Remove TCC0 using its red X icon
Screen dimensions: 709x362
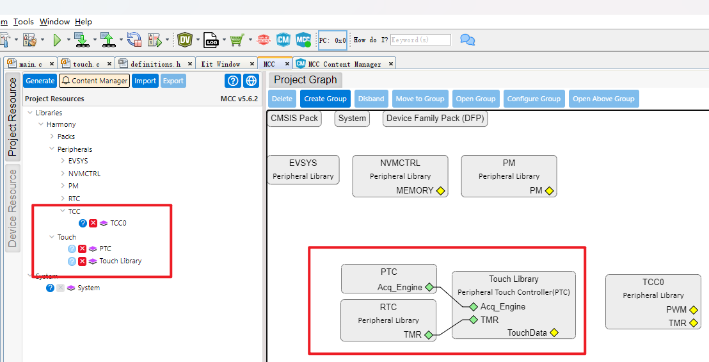(93, 223)
